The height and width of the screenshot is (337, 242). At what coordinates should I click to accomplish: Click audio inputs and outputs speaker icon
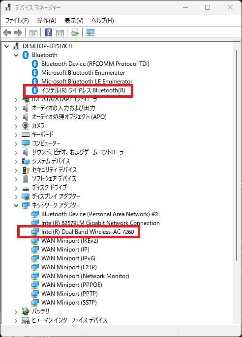tap(25, 108)
